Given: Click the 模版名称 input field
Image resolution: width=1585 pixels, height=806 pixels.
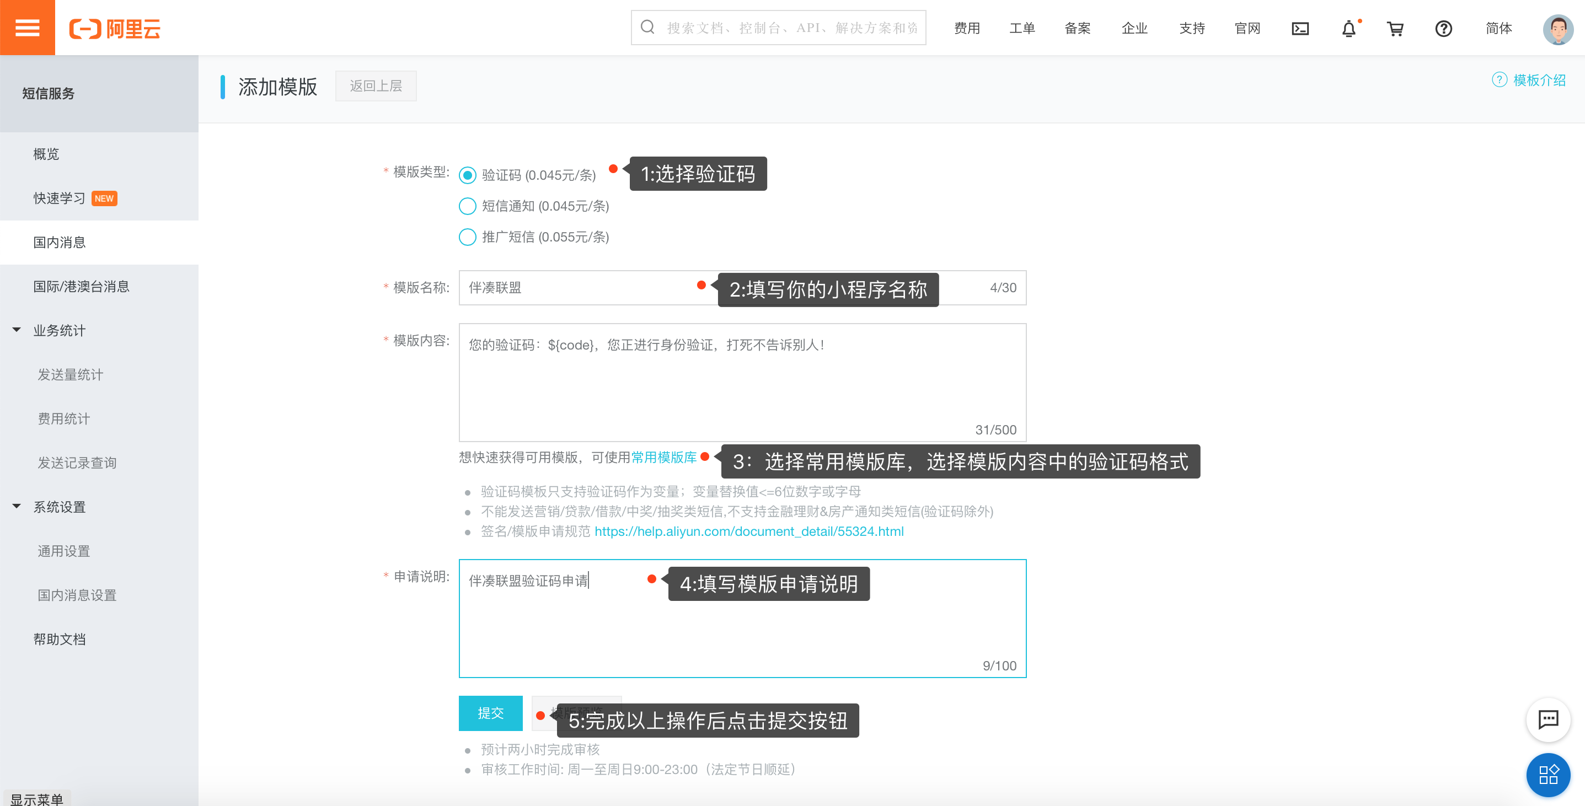Looking at the screenshot, I should 742,287.
